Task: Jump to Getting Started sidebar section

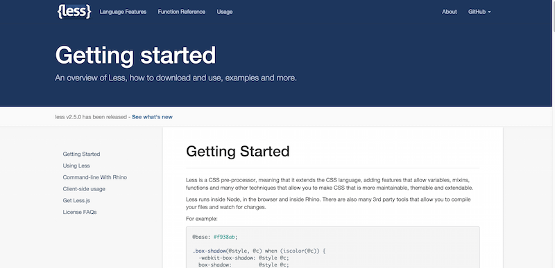Action: tap(81, 154)
